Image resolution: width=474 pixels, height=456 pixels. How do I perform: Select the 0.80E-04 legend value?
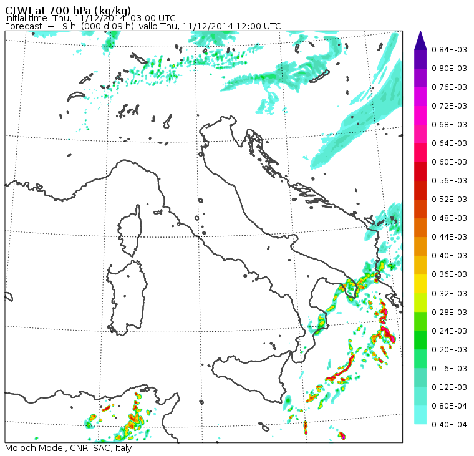coord(449,406)
